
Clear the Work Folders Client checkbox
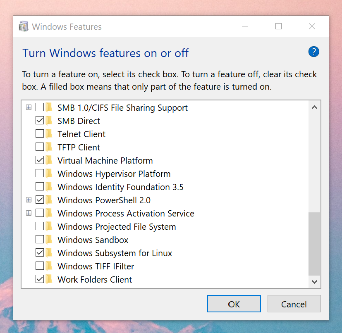tap(40, 279)
